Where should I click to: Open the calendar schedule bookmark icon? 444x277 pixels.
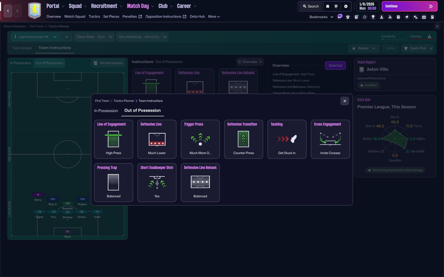424,17
